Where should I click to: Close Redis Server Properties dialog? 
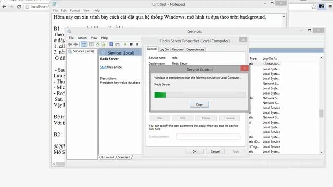coord(244,39)
